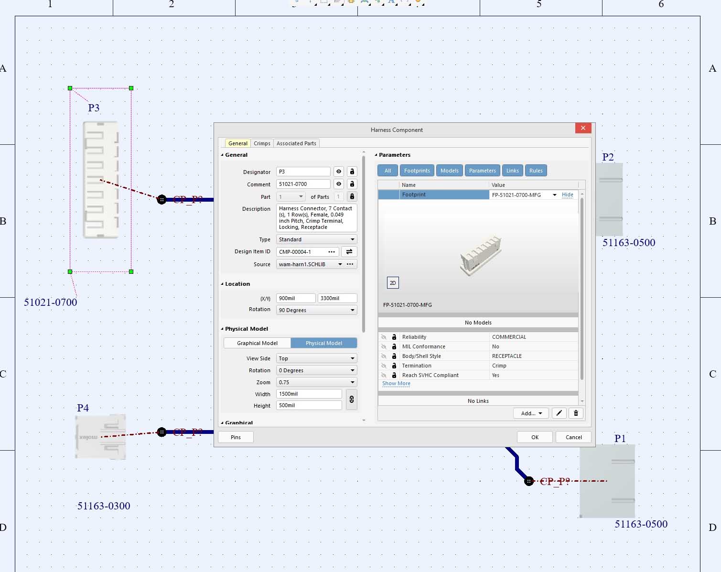Toggle visibility of the Termination parameter
Screen dimensions: 721x572
pyautogui.click(x=384, y=366)
